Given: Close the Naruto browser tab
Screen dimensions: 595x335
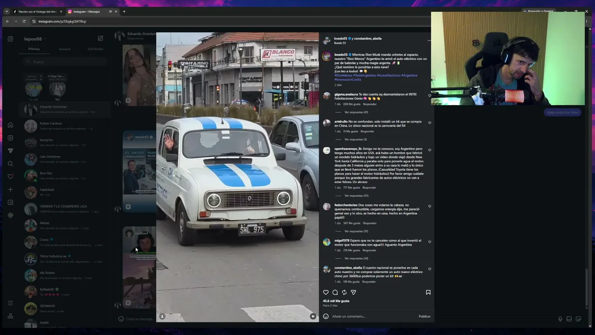Looking at the screenshot, I should (x=61, y=12).
